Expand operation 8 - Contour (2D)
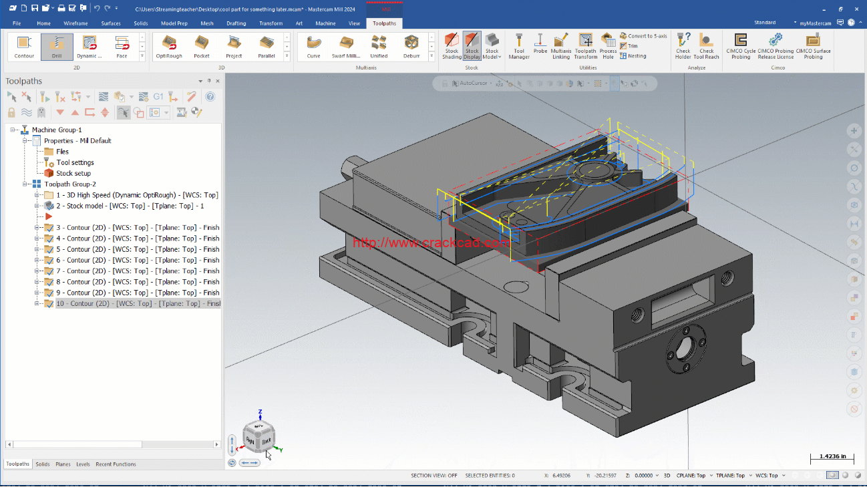867x487 pixels. point(37,282)
